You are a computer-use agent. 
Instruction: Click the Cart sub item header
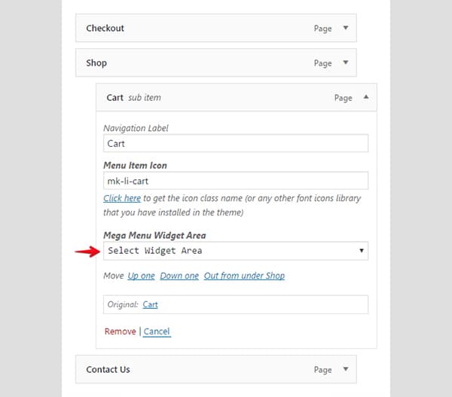(x=236, y=97)
